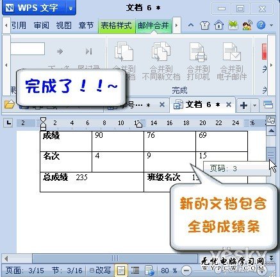Open the 审阅 ribbon tab
Image resolution: width=280 pixels, height=277 pixels.
tap(41, 26)
